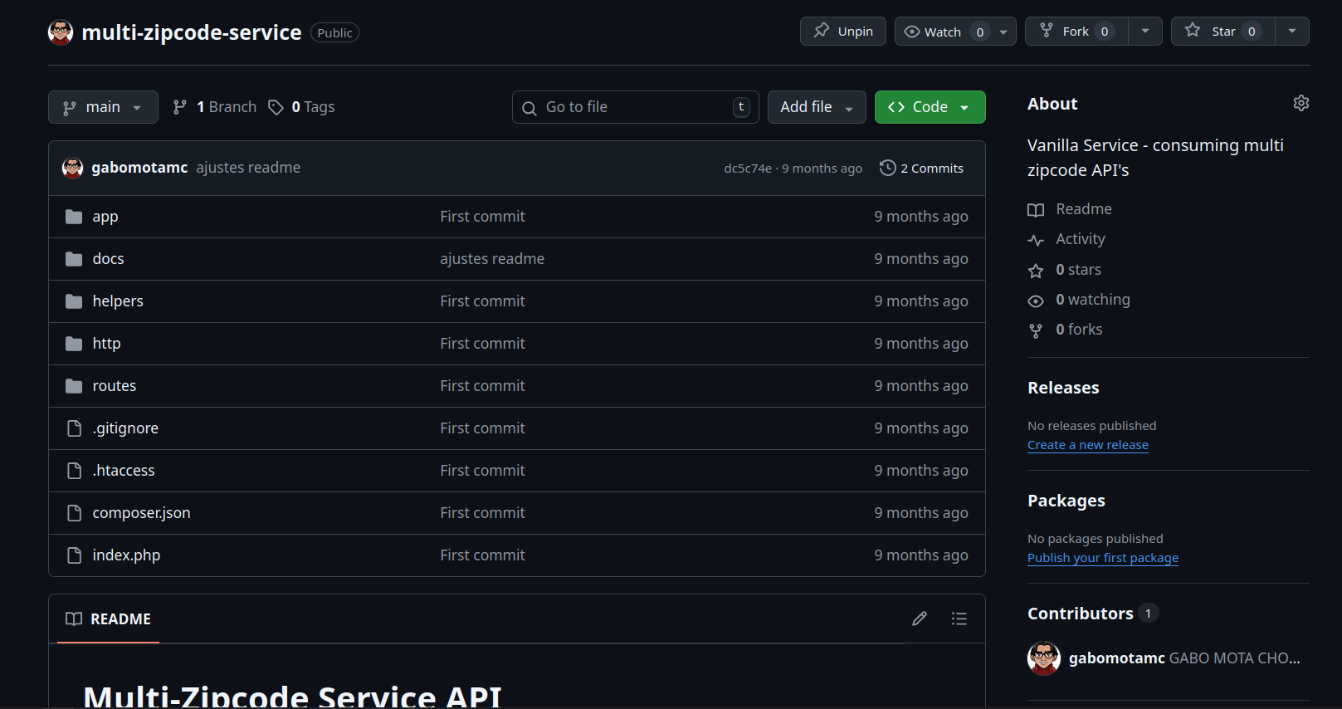Unpin the repository from profile
Viewport: 1342px width, 709px height.
pos(842,32)
